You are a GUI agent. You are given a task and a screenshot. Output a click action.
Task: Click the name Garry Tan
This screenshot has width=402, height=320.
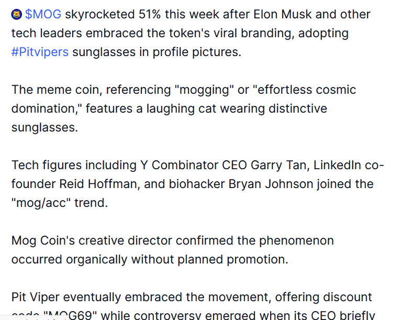coord(278,165)
